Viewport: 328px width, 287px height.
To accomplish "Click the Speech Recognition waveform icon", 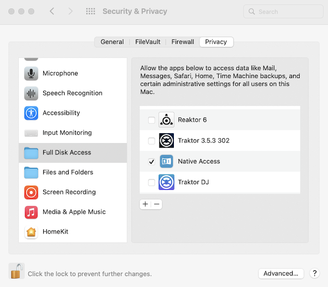I will point(31,94).
